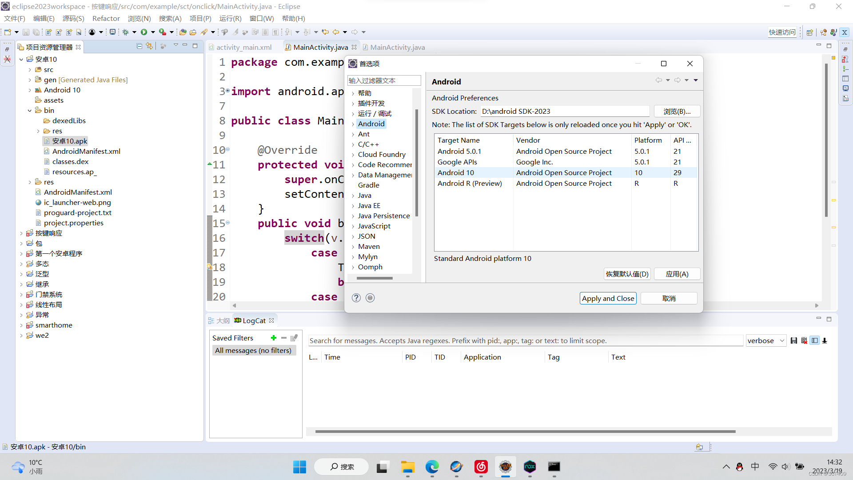Toggle Scroll Lock arrow in LogCat
Image resolution: width=853 pixels, height=480 pixels.
[x=825, y=341]
